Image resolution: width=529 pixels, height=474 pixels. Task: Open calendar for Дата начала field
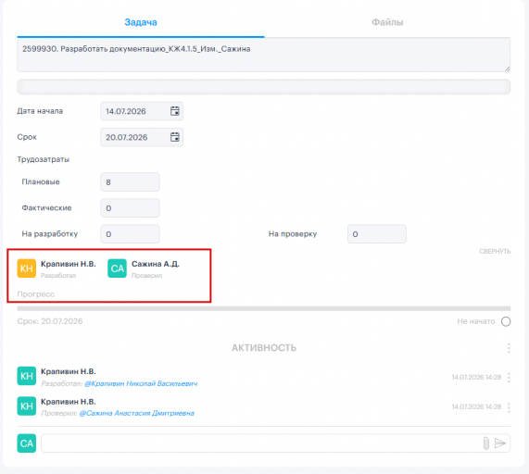(175, 111)
